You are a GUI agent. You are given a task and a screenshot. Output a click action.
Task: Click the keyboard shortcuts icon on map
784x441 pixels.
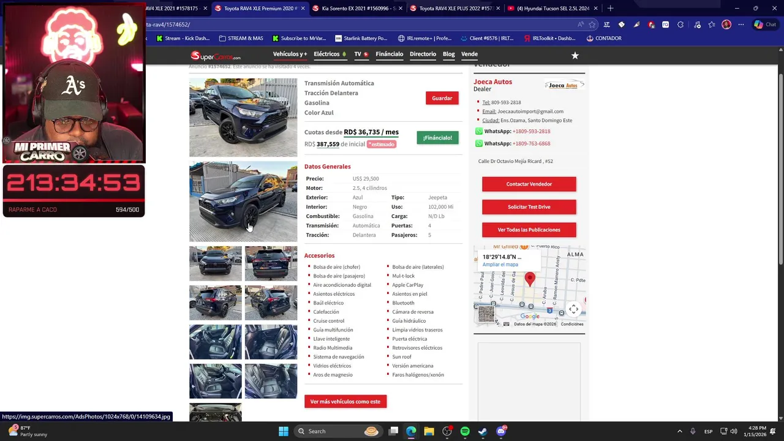point(506,324)
